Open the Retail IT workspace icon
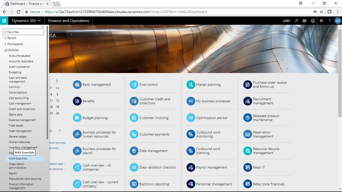Viewport: 342px width, 192px height. (248, 167)
